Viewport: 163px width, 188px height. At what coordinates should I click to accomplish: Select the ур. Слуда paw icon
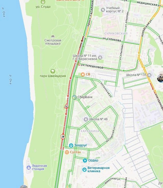point(43,2)
